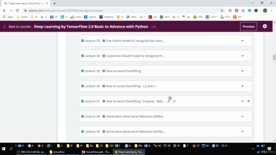The width and height of the screenshot is (276, 155).
Task: Expand Lecture 39 with its chevron
Action: tap(242, 131)
